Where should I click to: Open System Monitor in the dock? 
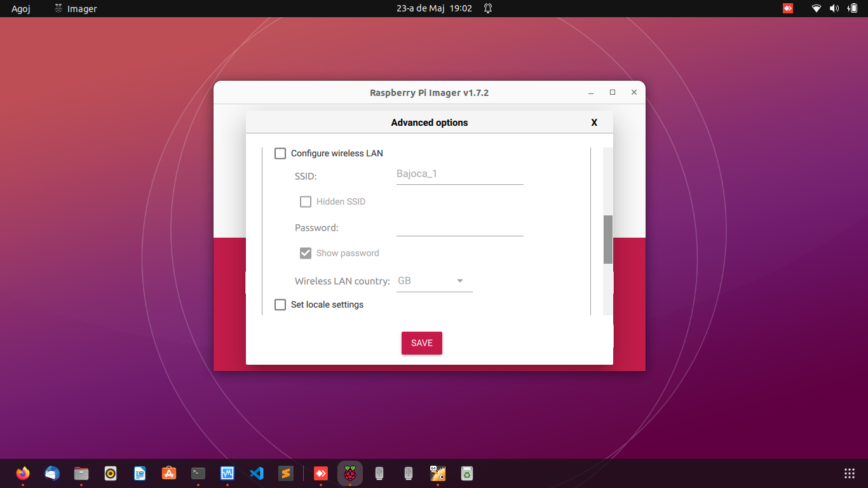tap(227, 473)
